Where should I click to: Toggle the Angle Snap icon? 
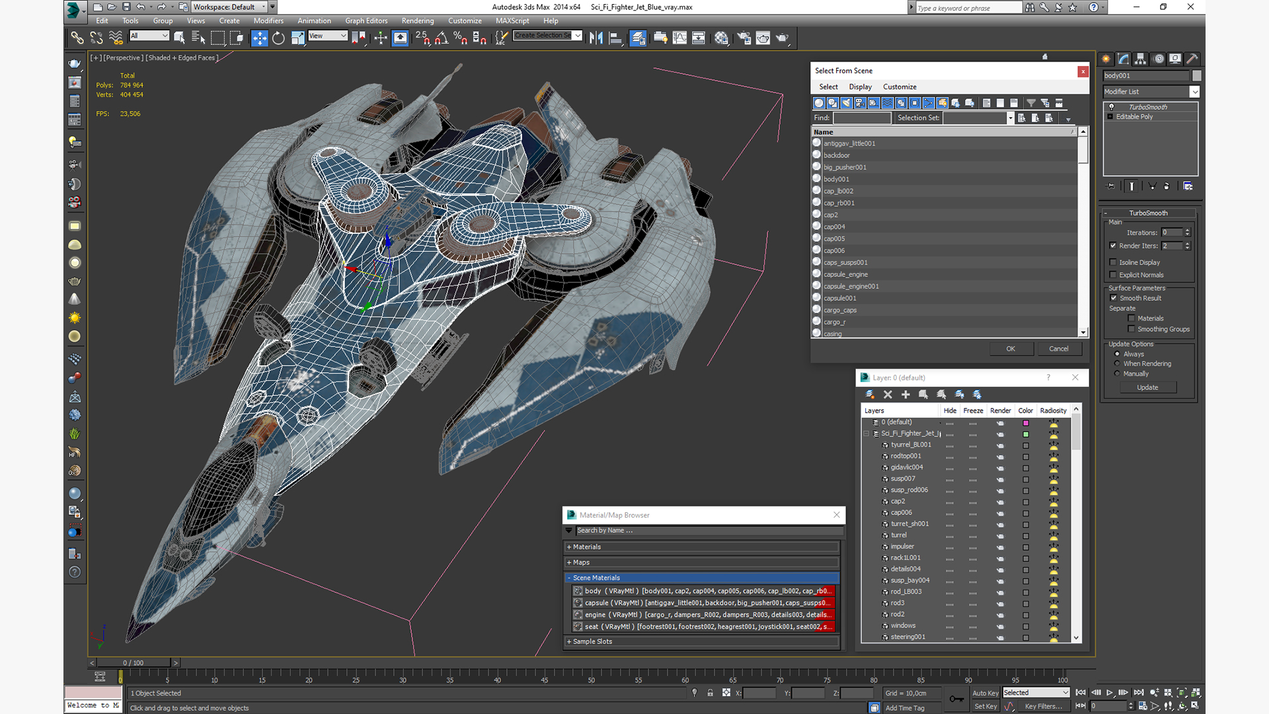(442, 38)
